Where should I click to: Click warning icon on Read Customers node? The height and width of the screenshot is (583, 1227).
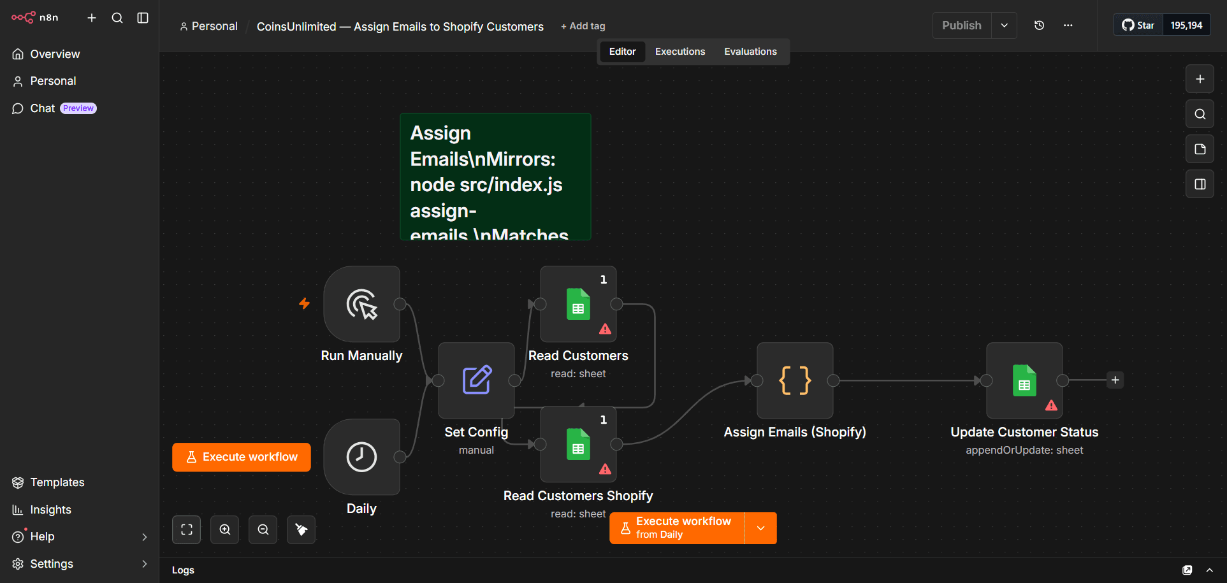[605, 329]
